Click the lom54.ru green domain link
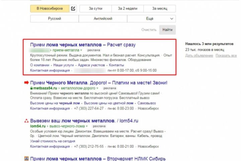This screenshot has width=241, height=161. point(38,126)
